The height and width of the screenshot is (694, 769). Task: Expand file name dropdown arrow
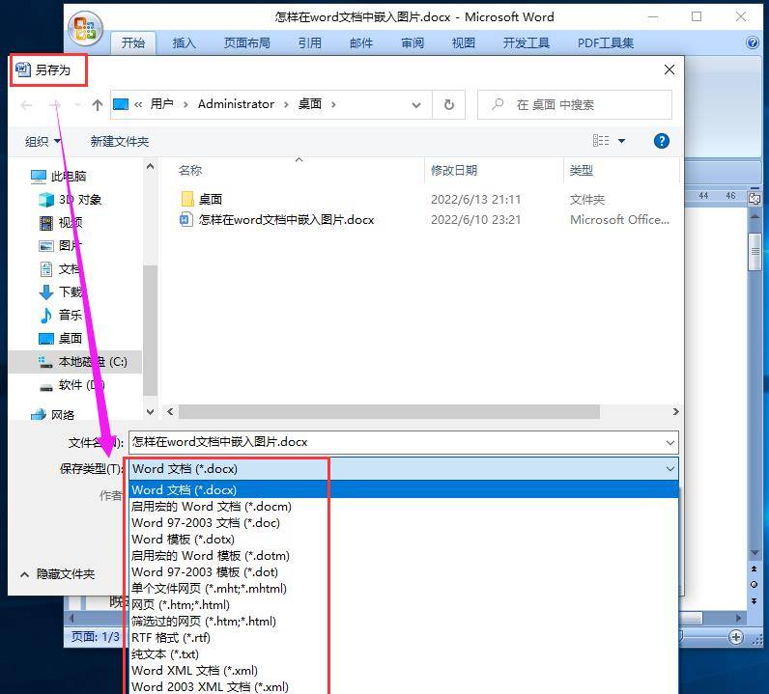[669, 443]
